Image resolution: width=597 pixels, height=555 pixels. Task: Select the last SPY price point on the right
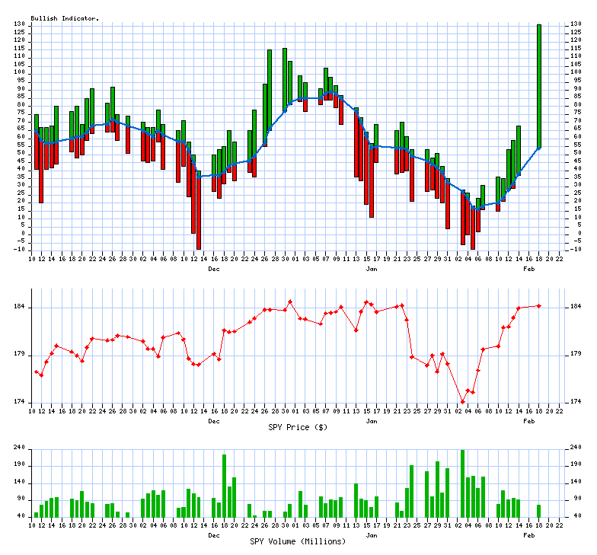pos(539,306)
